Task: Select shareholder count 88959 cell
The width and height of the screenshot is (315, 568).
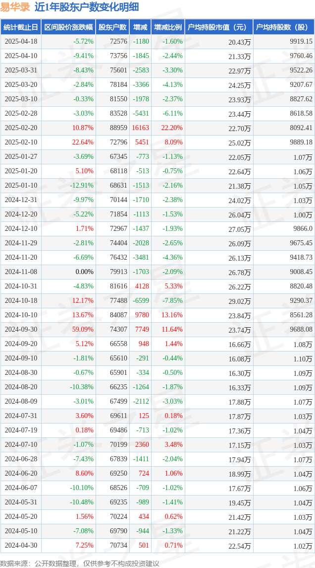Action: (118, 128)
